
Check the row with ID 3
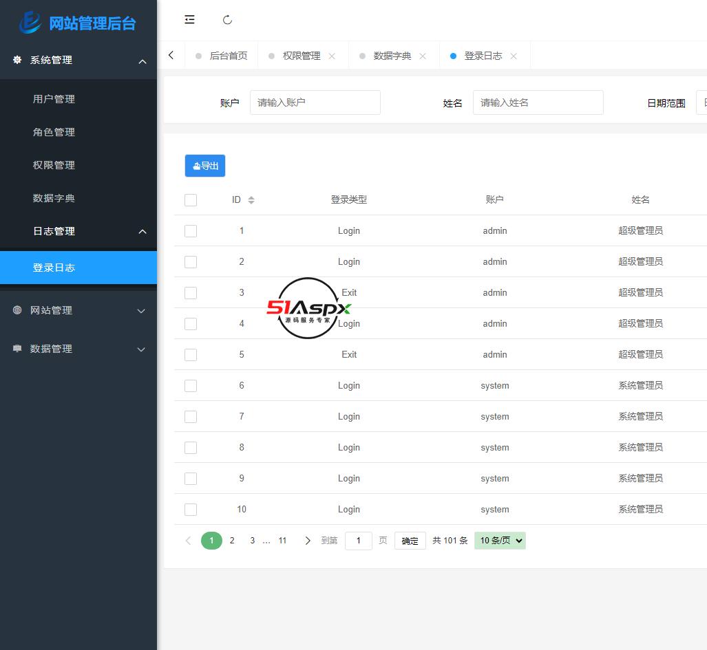(x=191, y=293)
